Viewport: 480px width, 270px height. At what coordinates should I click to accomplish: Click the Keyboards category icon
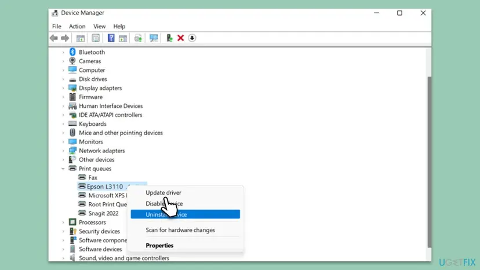[x=72, y=123]
